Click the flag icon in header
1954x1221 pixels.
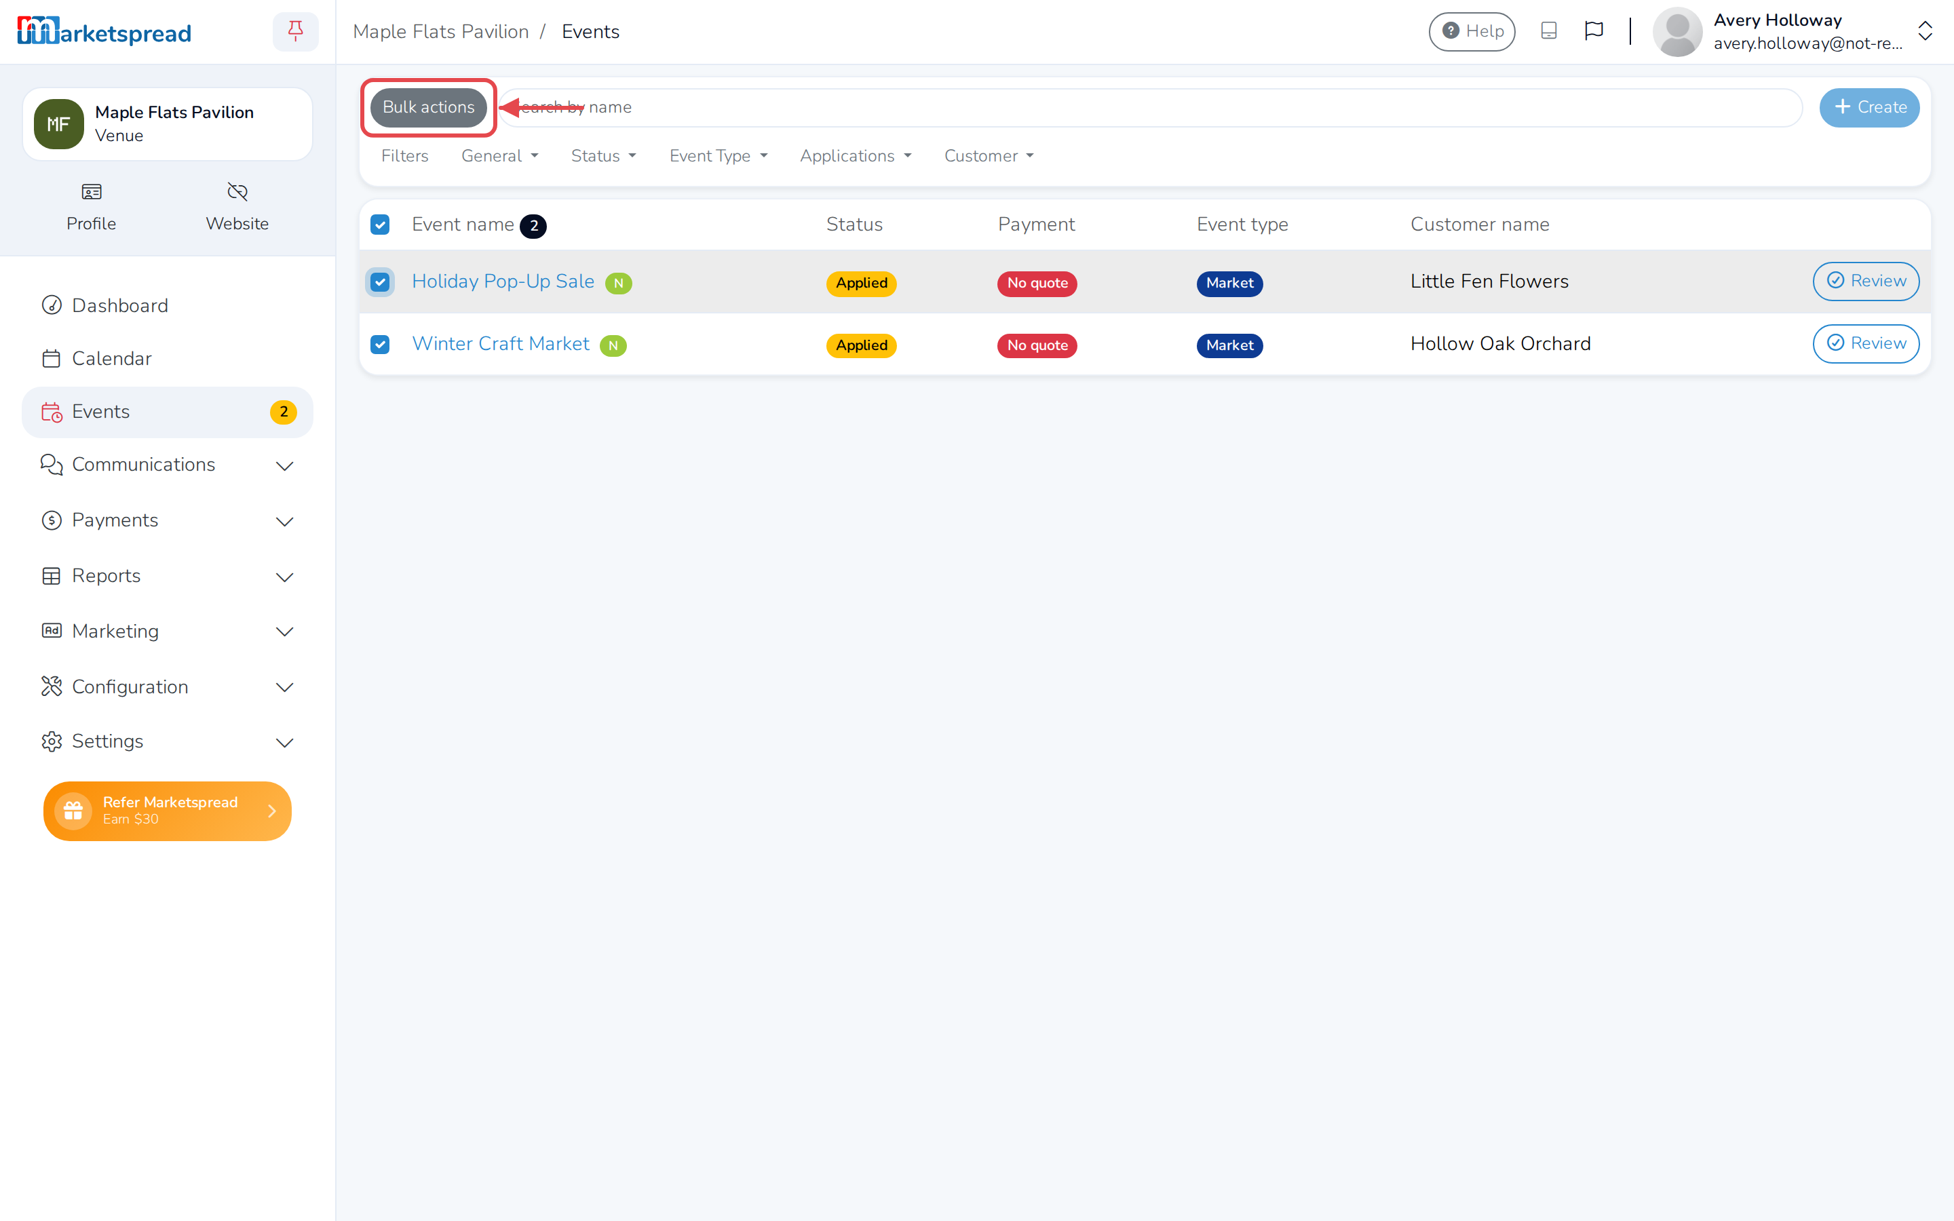click(x=1593, y=31)
